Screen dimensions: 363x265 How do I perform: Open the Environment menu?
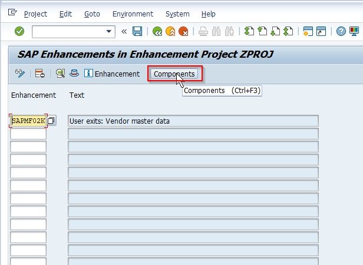(x=133, y=14)
